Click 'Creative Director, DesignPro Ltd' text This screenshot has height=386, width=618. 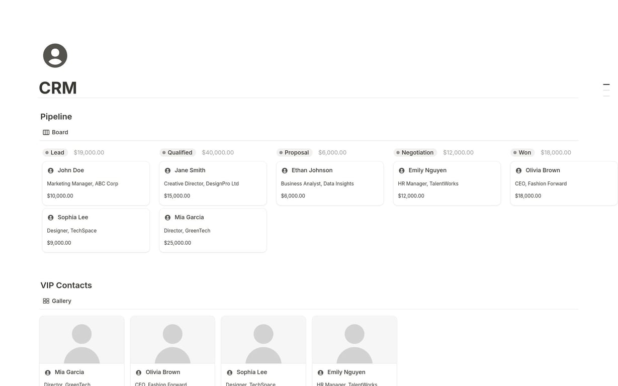click(201, 183)
